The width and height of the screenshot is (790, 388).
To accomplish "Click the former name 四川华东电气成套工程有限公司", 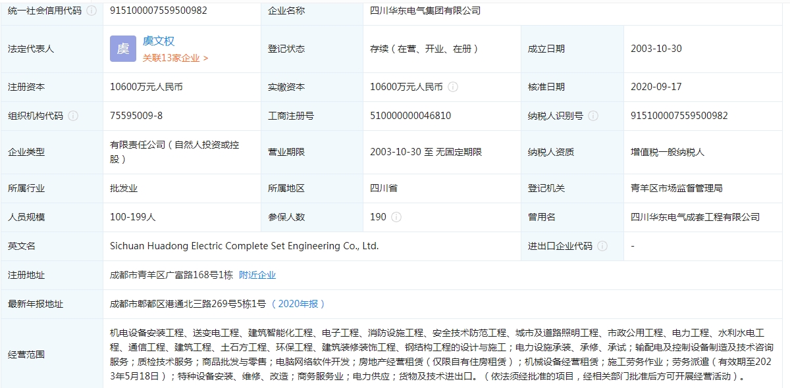I will 695,217.
